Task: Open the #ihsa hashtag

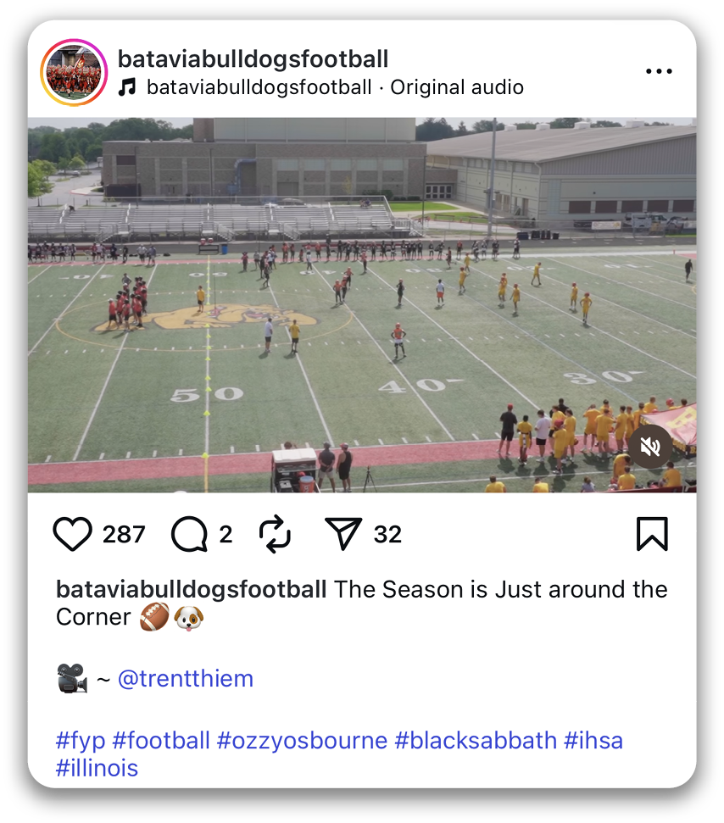Action: (593, 740)
